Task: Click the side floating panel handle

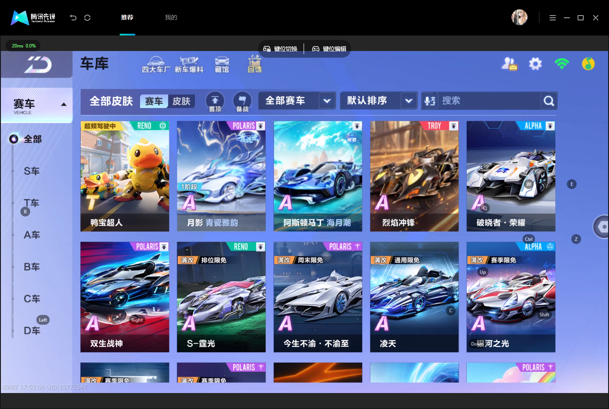Action: 601,227
